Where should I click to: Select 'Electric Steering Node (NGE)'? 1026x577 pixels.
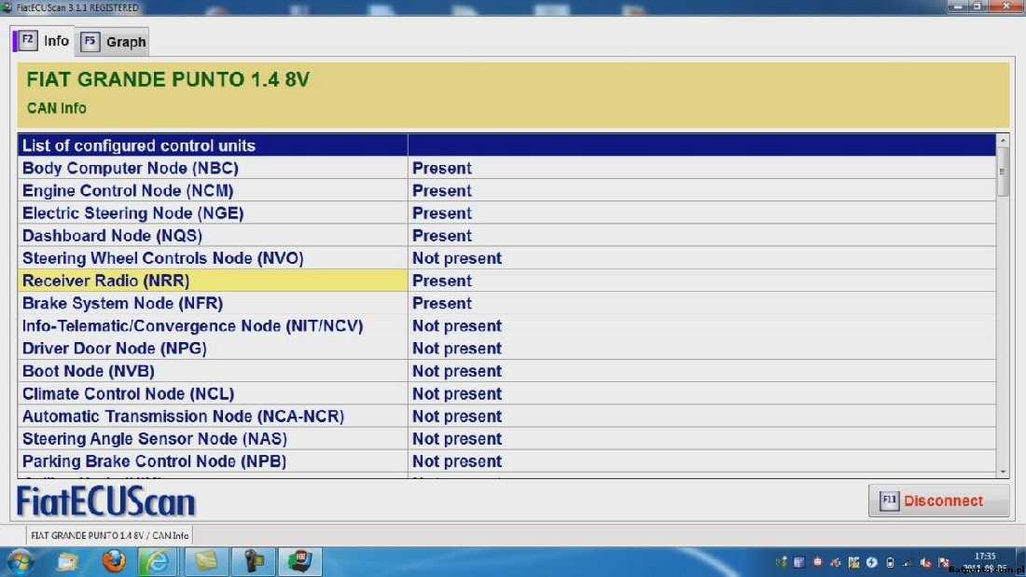(x=212, y=213)
